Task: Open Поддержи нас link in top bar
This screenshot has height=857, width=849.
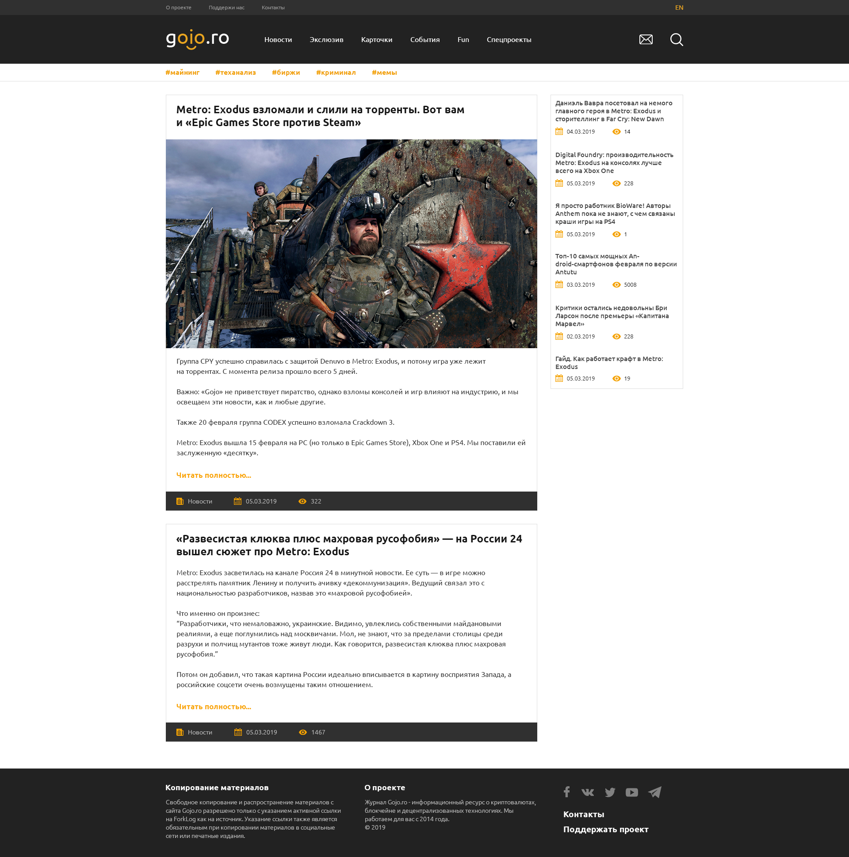Action: pos(226,8)
